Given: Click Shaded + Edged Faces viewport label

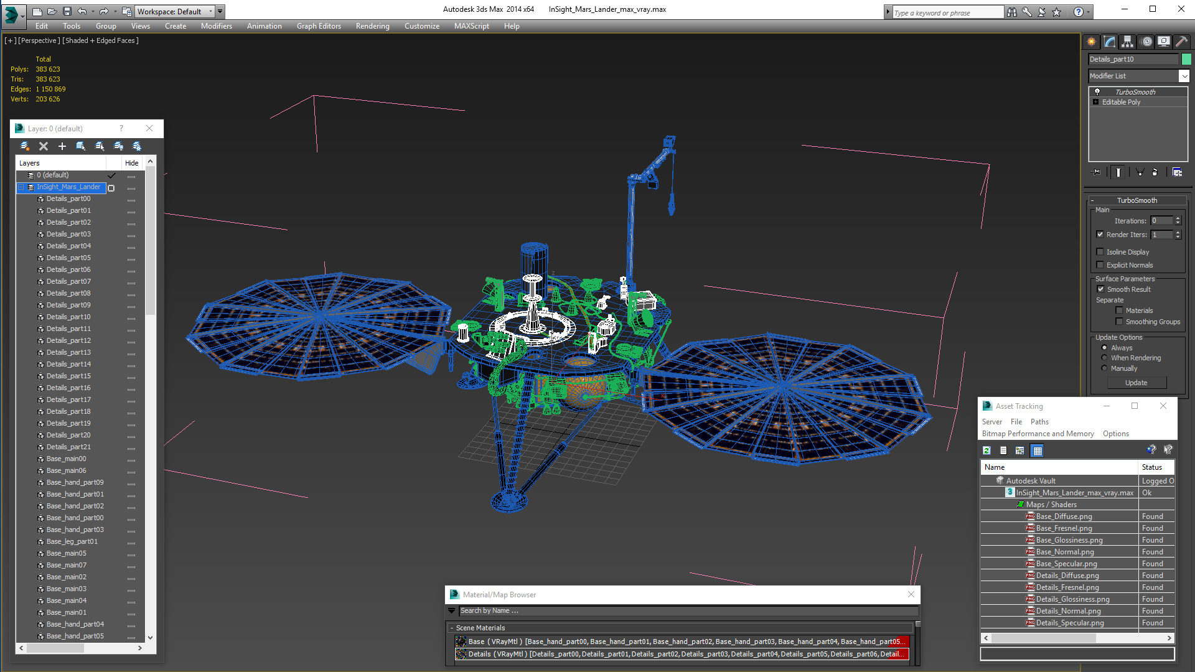Looking at the screenshot, I should [x=101, y=40].
